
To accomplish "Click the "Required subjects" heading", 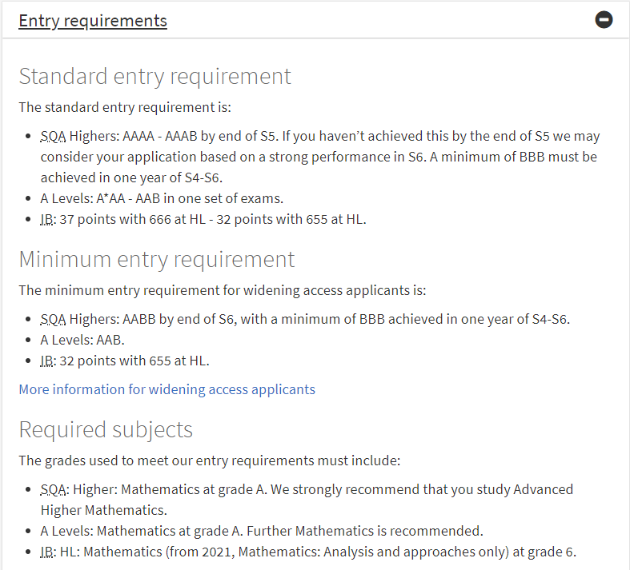I will click(x=106, y=430).
